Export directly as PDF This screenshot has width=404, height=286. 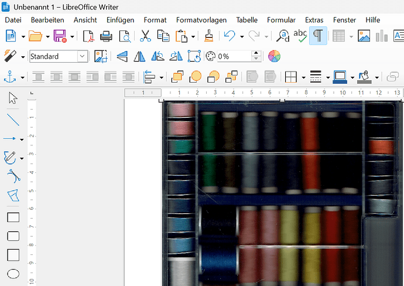pos(88,36)
